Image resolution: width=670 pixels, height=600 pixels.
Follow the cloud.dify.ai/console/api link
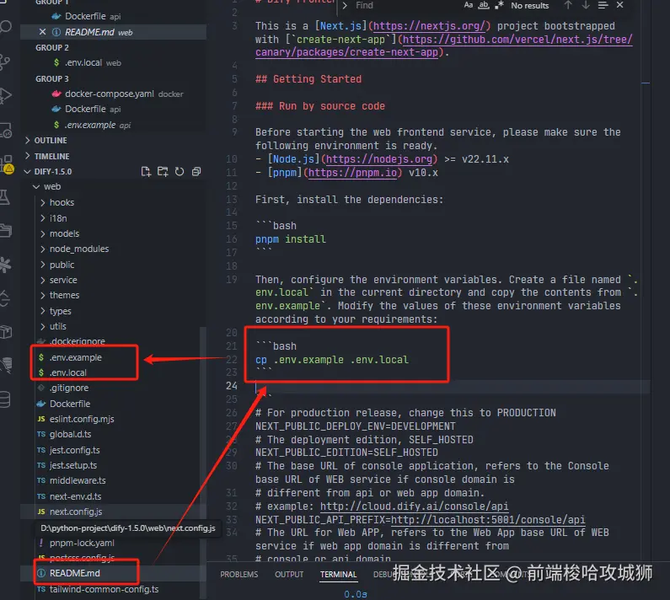(x=414, y=506)
